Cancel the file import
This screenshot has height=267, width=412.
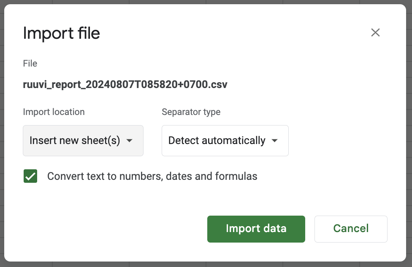351,229
